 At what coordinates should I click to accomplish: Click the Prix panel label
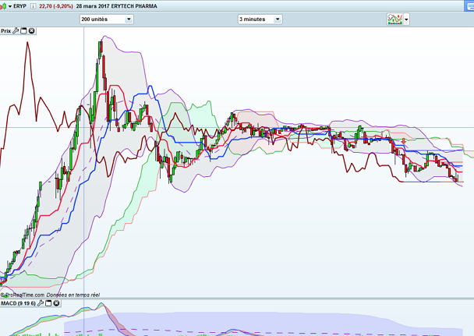[5, 31]
